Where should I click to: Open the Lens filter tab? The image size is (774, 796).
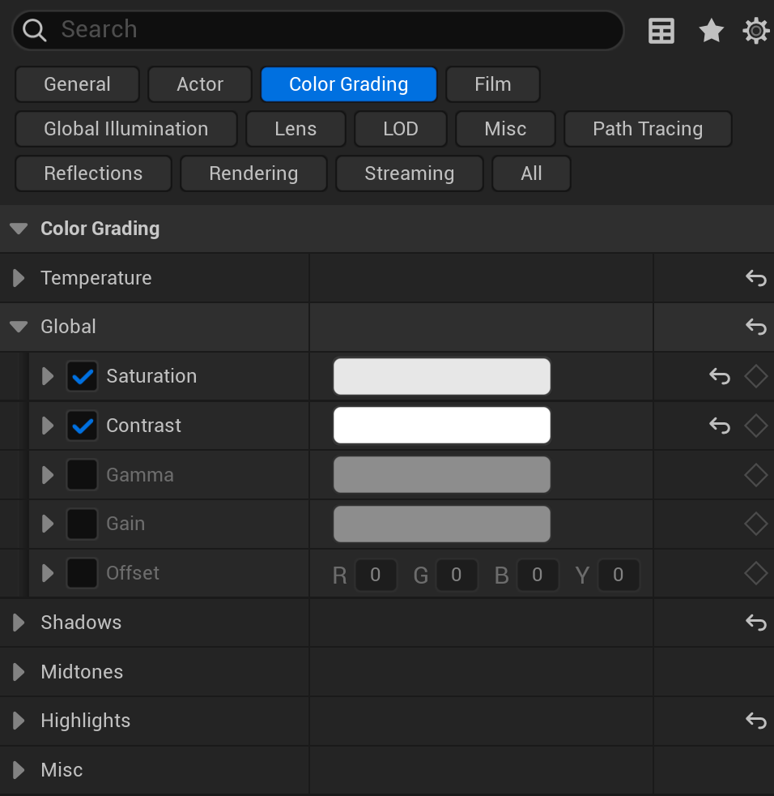pos(296,129)
